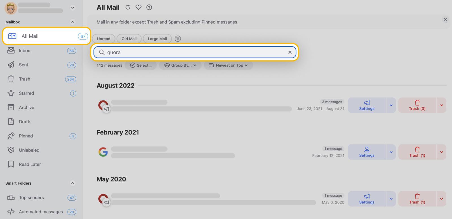Click the Automated messages code icon

click(x=11, y=212)
